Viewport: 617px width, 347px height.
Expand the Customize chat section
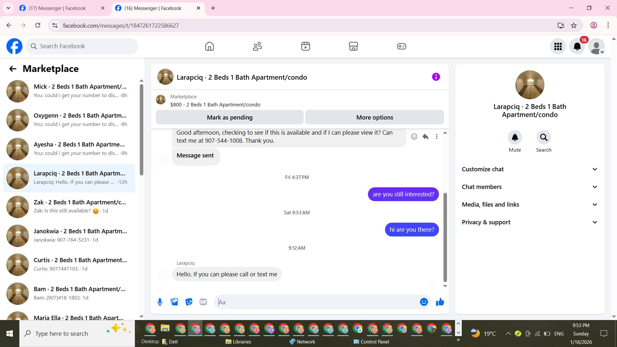point(530,169)
